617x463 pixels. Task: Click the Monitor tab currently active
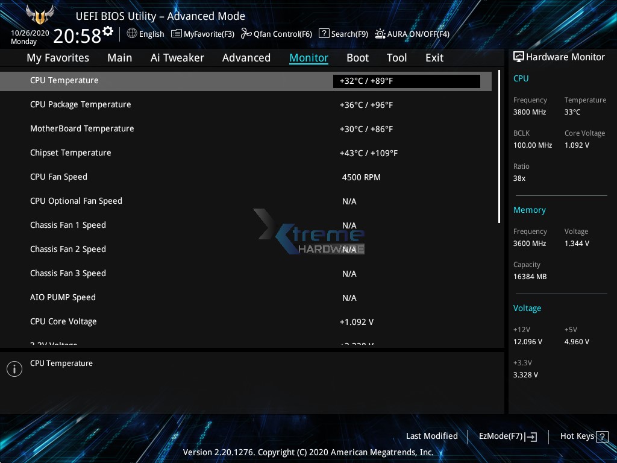tap(308, 57)
